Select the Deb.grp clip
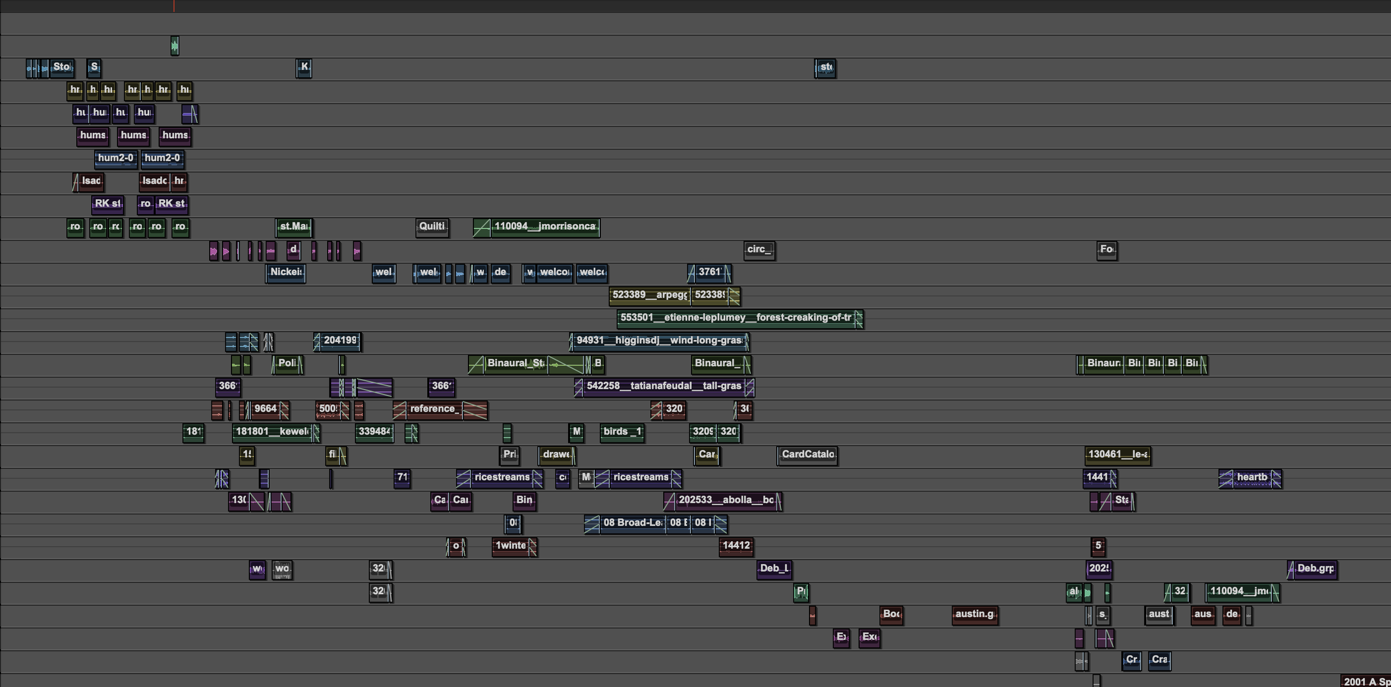The height and width of the screenshot is (687, 1391). click(x=1315, y=569)
